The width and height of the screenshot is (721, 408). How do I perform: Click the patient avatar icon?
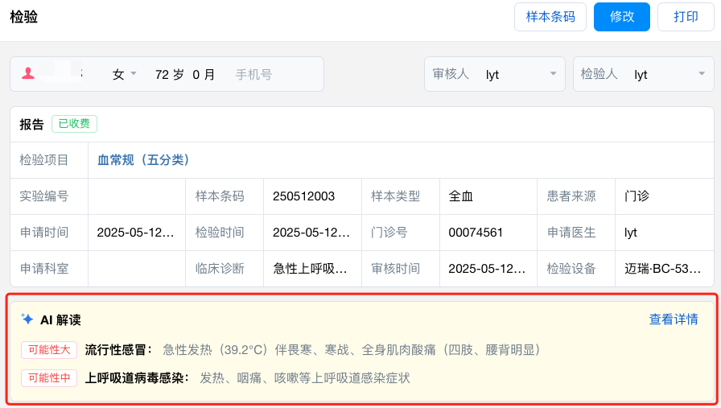click(28, 74)
